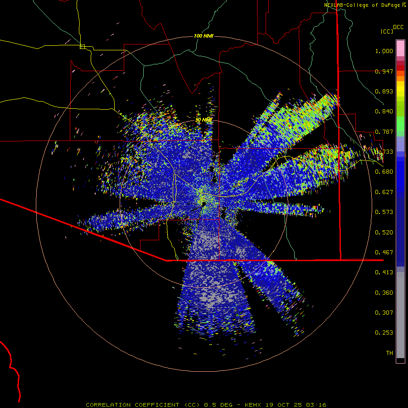Click the 0.467 scale value
The image size is (408, 408).
384,253
